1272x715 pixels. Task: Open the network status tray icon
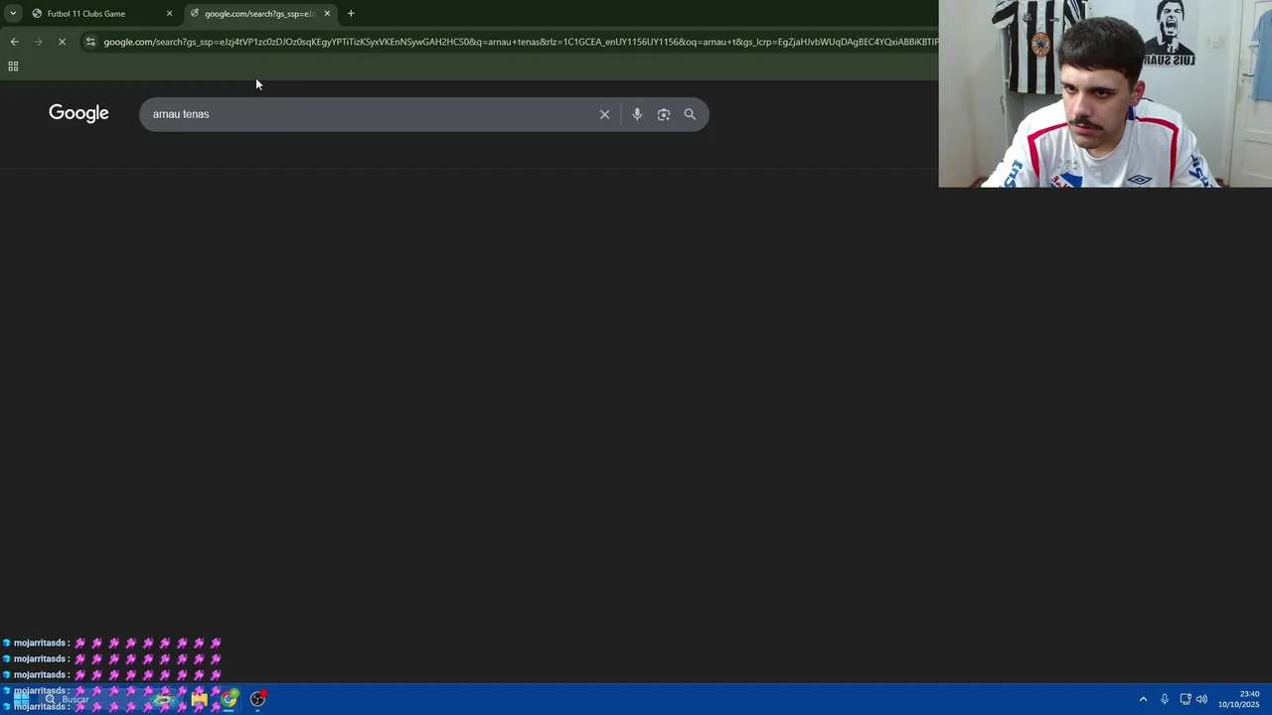pyautogui.click(x=1186, y=699)
